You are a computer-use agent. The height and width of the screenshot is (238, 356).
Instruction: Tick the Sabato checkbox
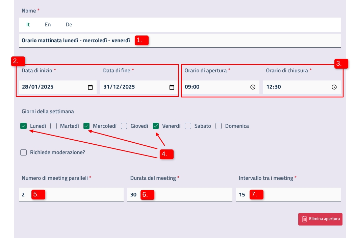[x=188, y=126]
